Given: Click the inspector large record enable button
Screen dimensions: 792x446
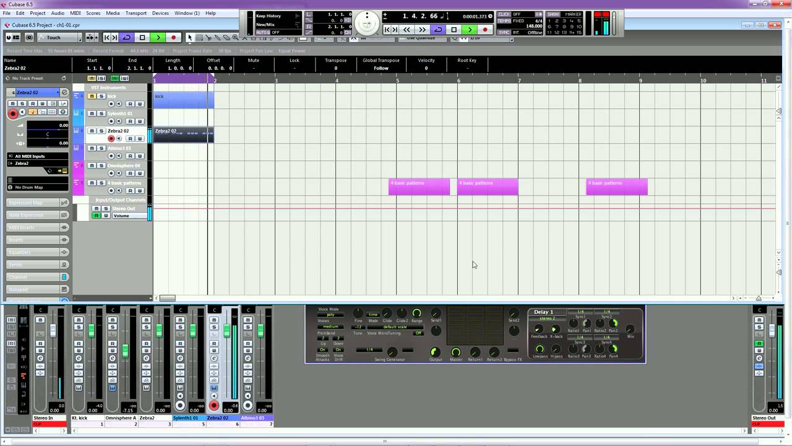Looking at the screenshot, I should coord(12,113).
